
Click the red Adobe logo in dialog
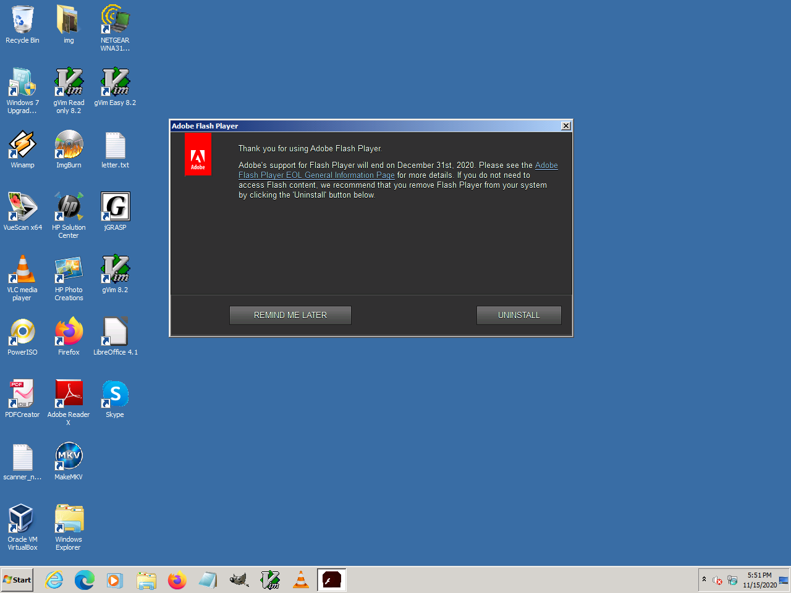point(198,155)
